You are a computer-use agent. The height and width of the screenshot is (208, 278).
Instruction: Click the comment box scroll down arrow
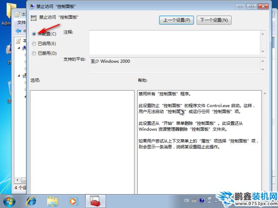click(x=263, y=52)
